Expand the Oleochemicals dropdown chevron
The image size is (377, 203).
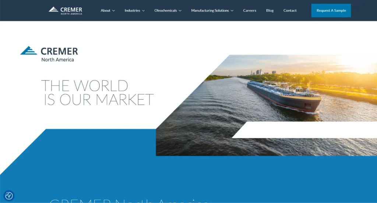point(180,11)
